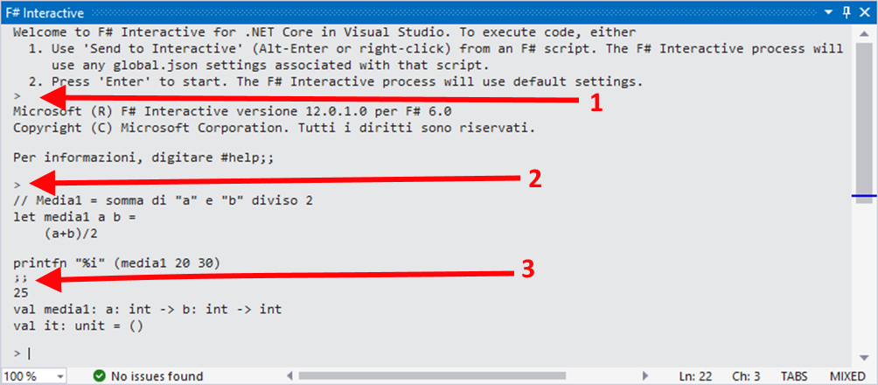Toggle the Auto Hide pin icon
878x385 pixels.
click(x=847, y=11)
